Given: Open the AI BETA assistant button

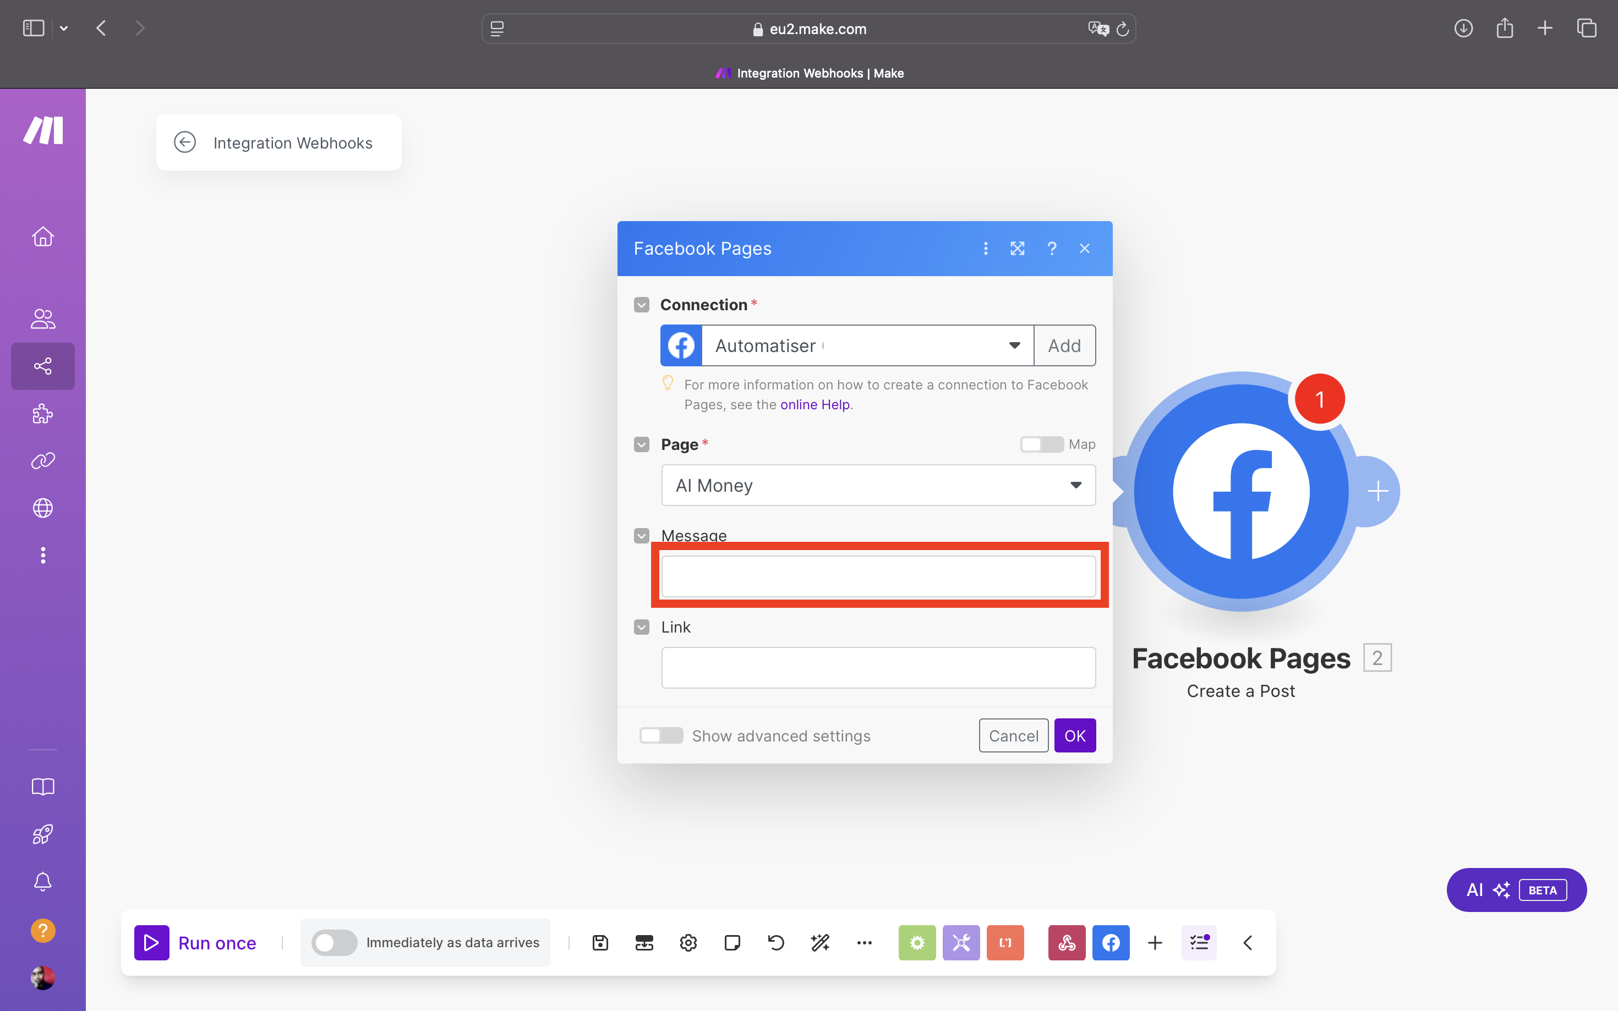Looking at the screenshot, I should coord(1516,890).
